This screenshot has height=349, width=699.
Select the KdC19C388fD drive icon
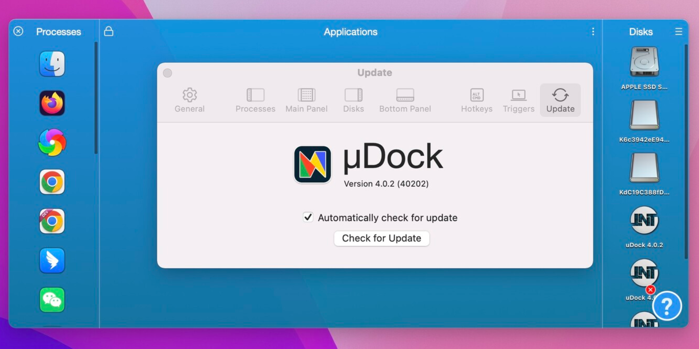click(644, 168)
